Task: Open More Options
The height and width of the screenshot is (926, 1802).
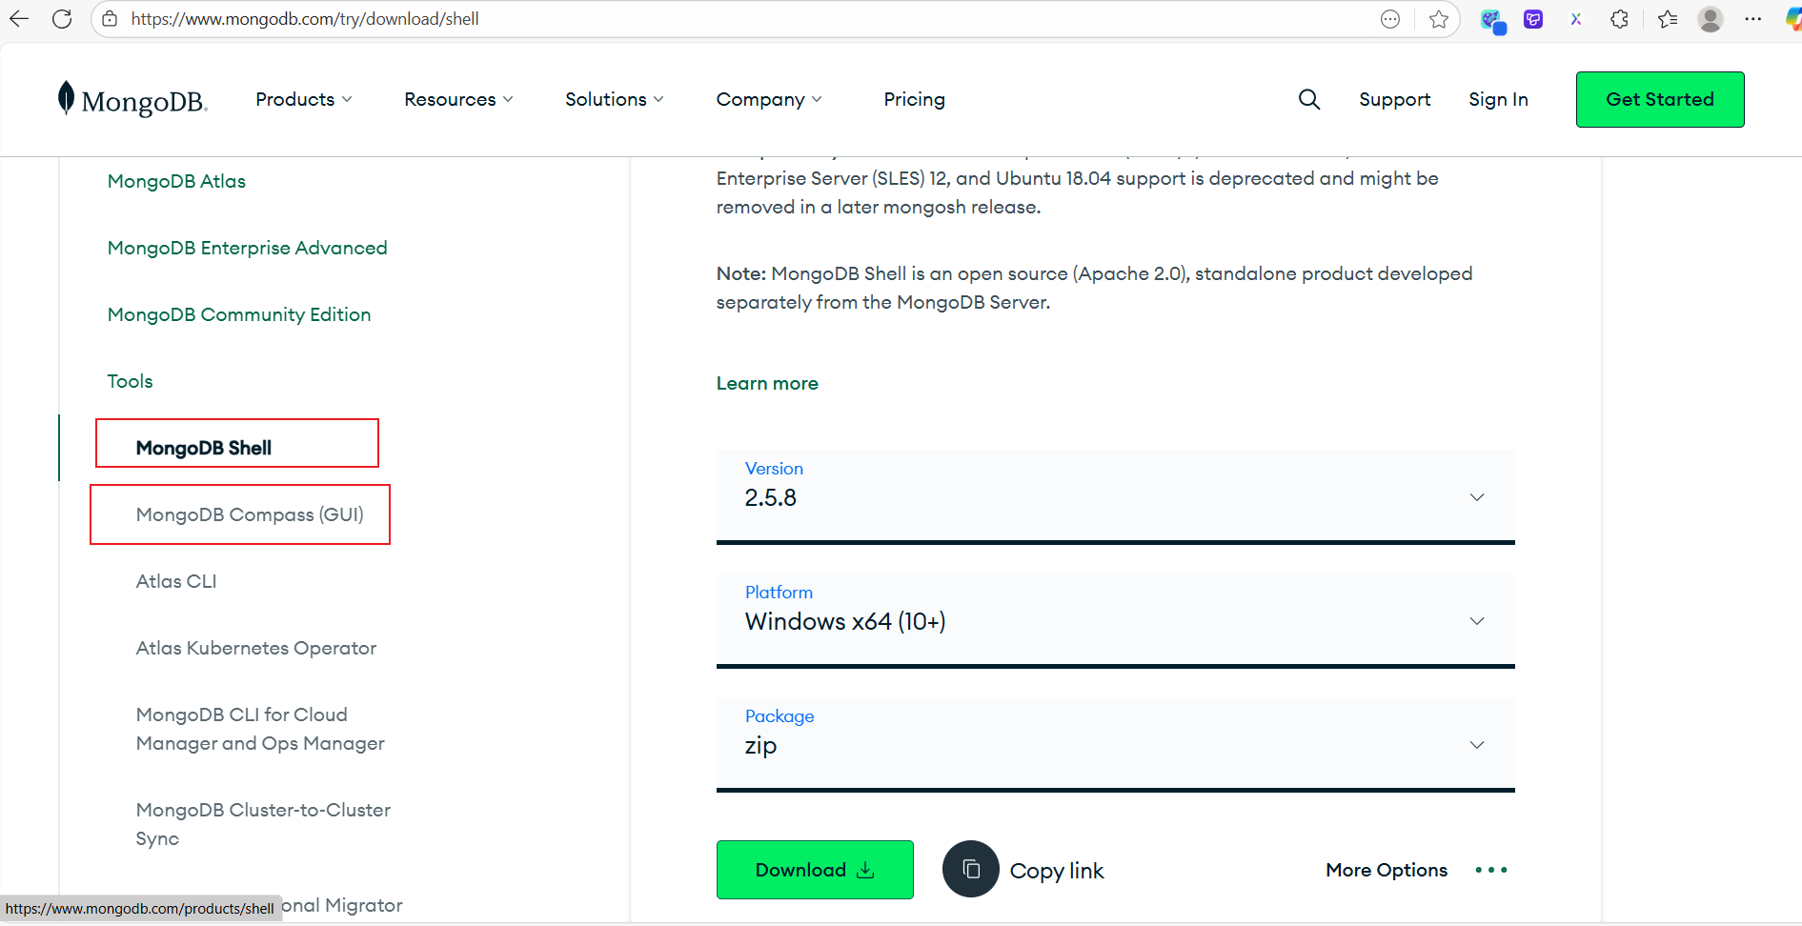Action: coord(1387,870)
